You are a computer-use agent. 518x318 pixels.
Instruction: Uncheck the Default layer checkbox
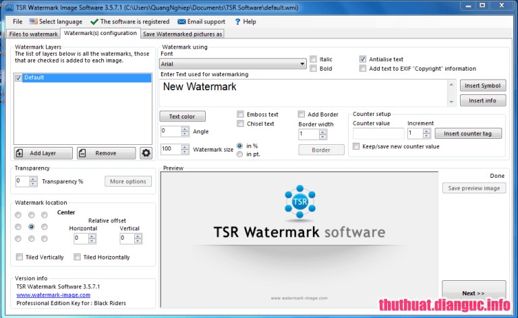(18, 78)
